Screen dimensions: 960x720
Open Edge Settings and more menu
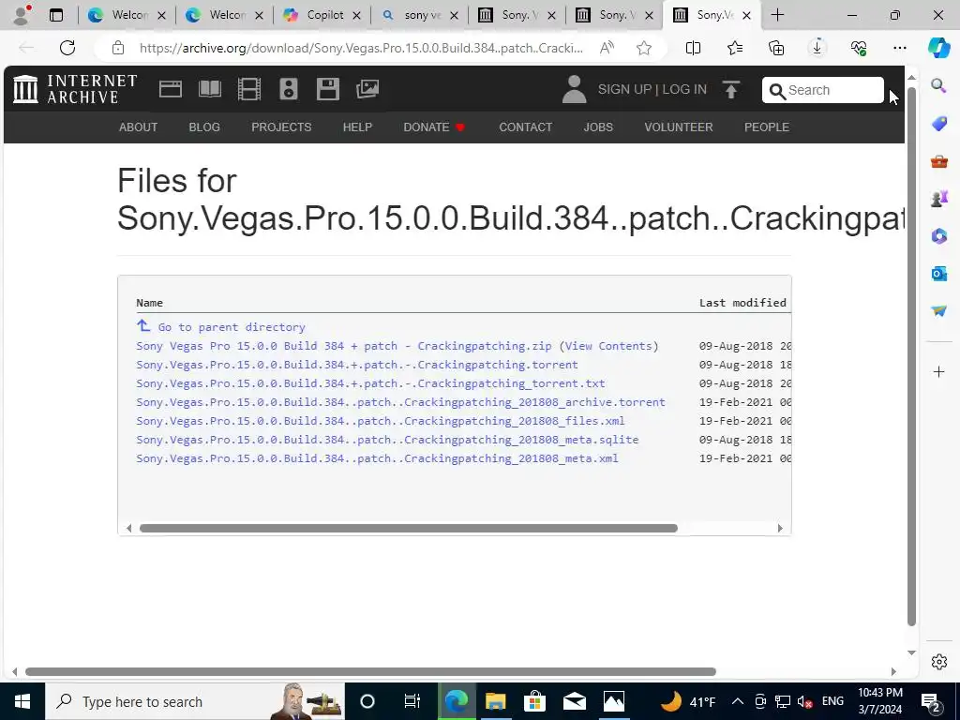(x=899, y=48)
